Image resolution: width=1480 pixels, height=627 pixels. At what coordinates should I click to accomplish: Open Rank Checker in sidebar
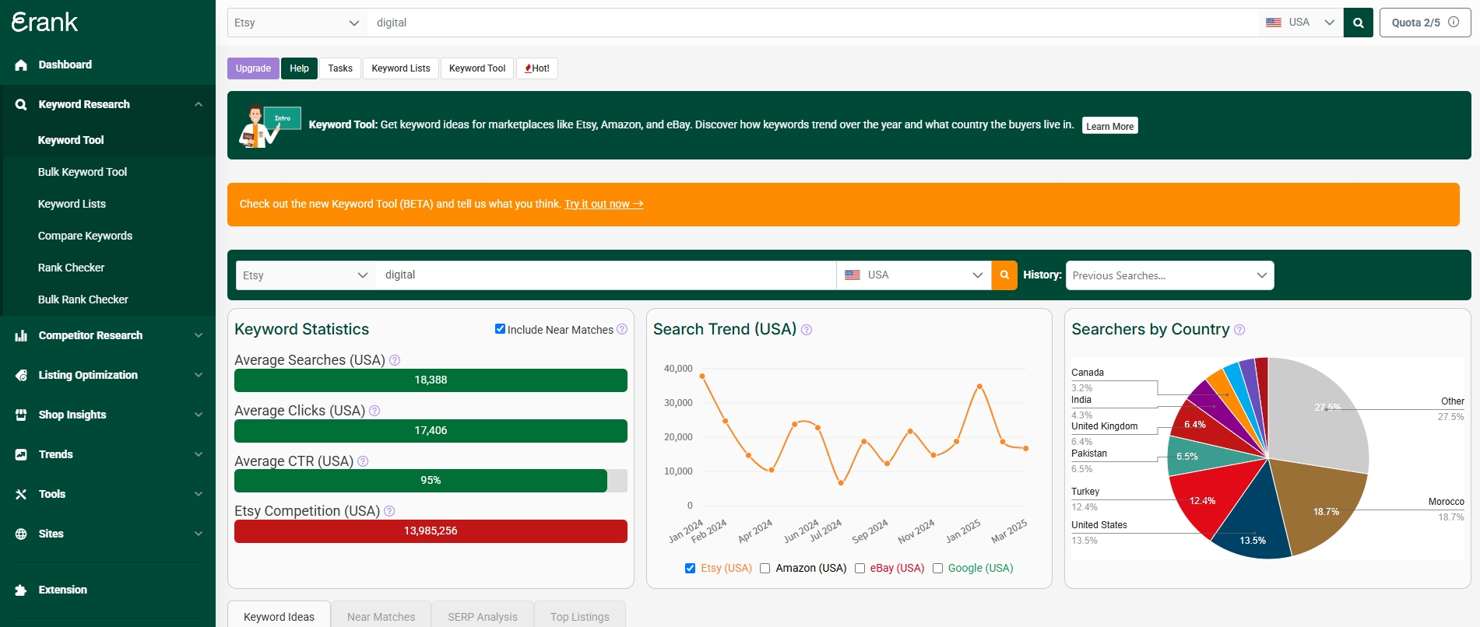tap(71, 268)
